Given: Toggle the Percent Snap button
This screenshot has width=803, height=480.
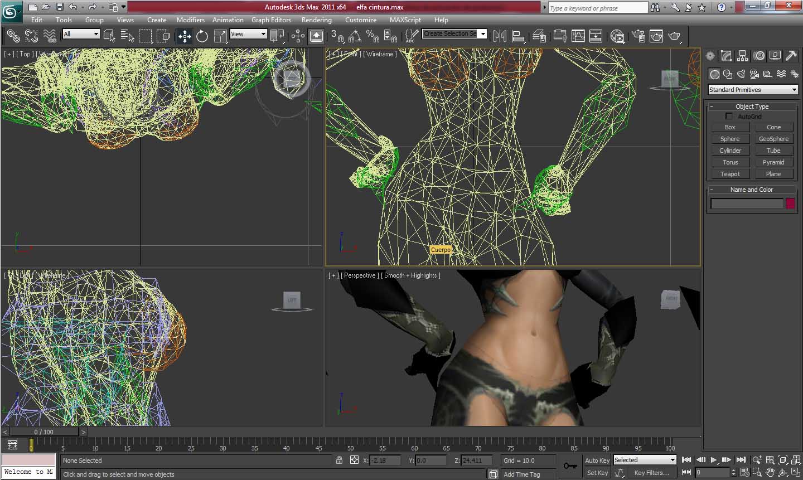Looking at the screenshot, I should [373, 36].
